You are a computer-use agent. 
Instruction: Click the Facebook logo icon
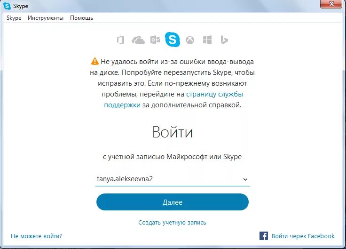pyautogui.click(x=264, y=236)
